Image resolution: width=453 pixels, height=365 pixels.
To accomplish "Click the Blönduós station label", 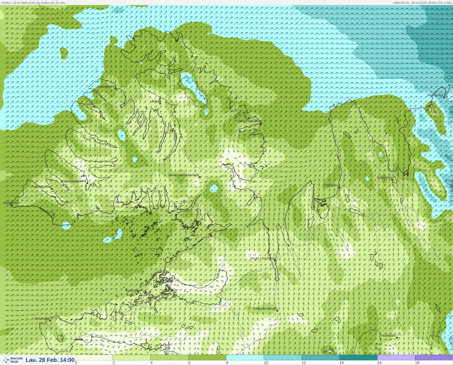I will click(332, 185).
